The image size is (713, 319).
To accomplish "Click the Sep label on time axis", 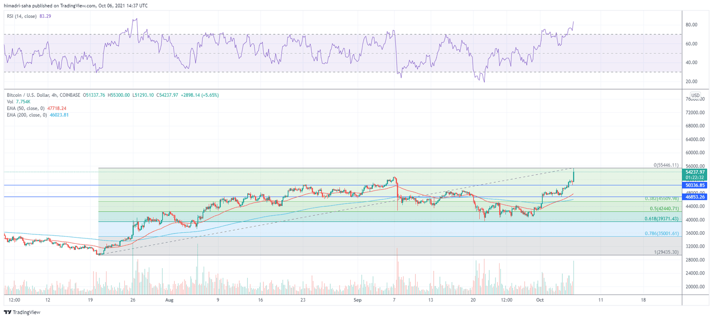I will pos(357,300).
